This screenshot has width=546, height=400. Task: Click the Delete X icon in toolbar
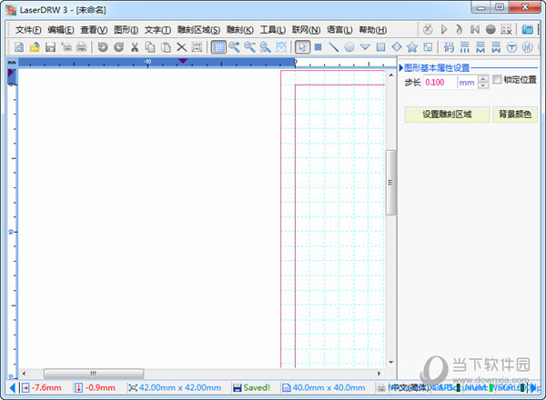[181, 46]
